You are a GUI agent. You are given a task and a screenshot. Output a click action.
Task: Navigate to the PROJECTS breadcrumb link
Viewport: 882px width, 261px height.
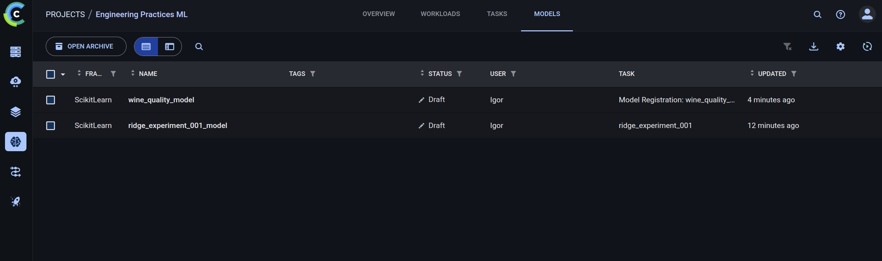point(65,15)
